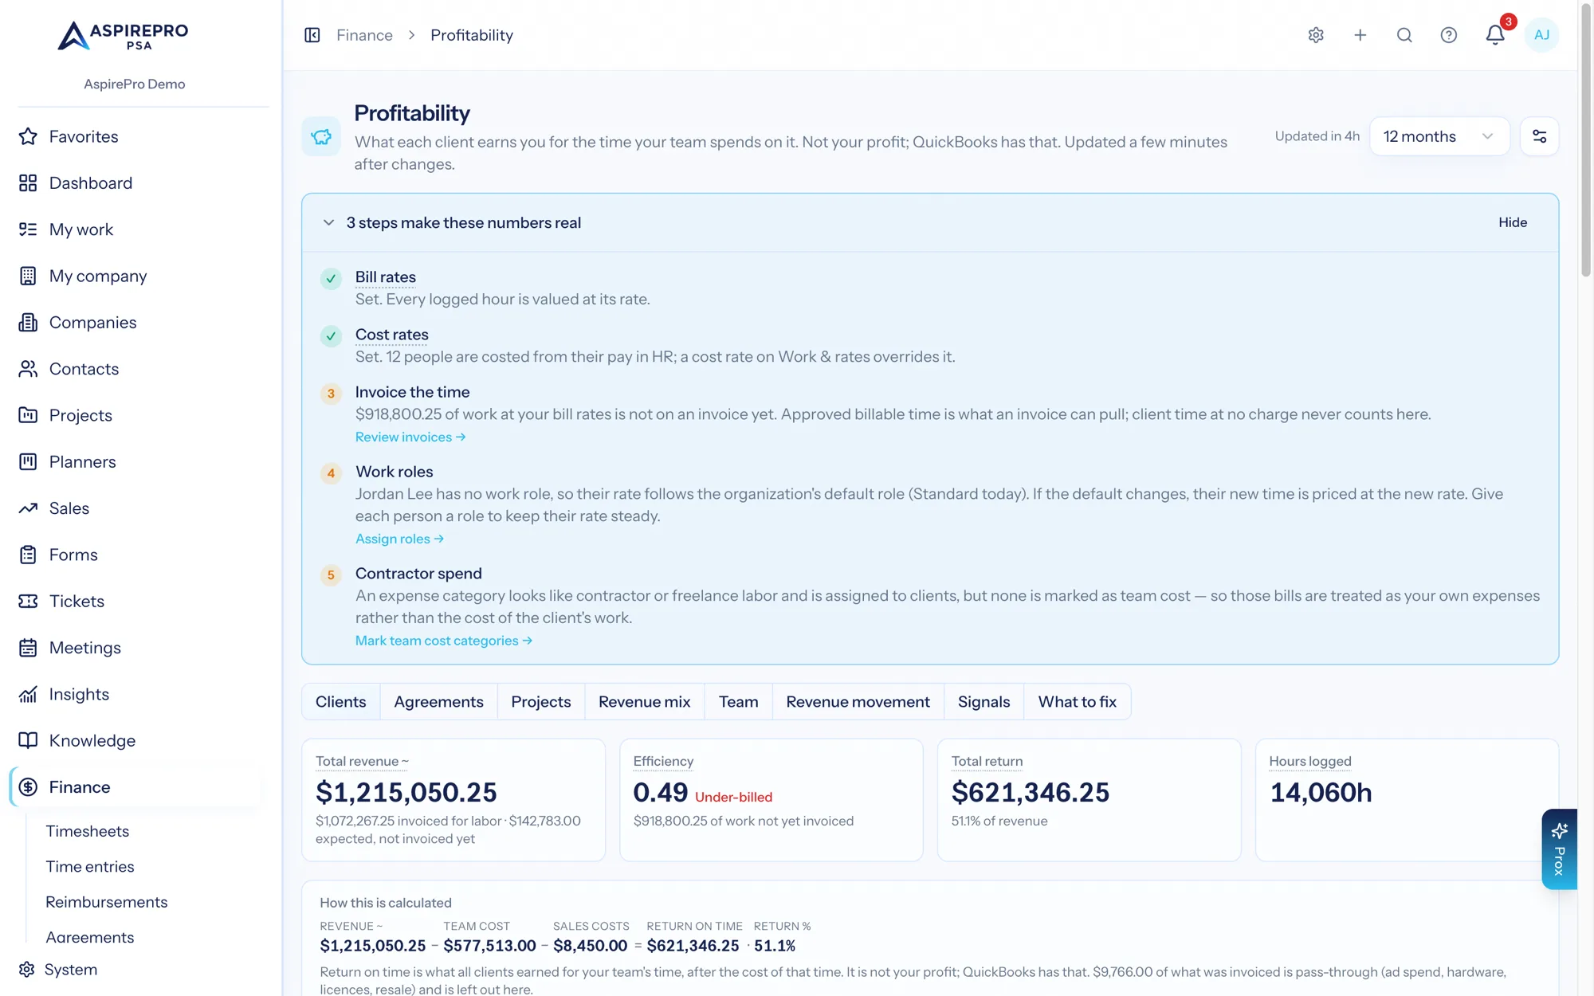Toggle the sidebar collapse icon
Viewport: 1594px width, 996px height.
click(312, 35)
